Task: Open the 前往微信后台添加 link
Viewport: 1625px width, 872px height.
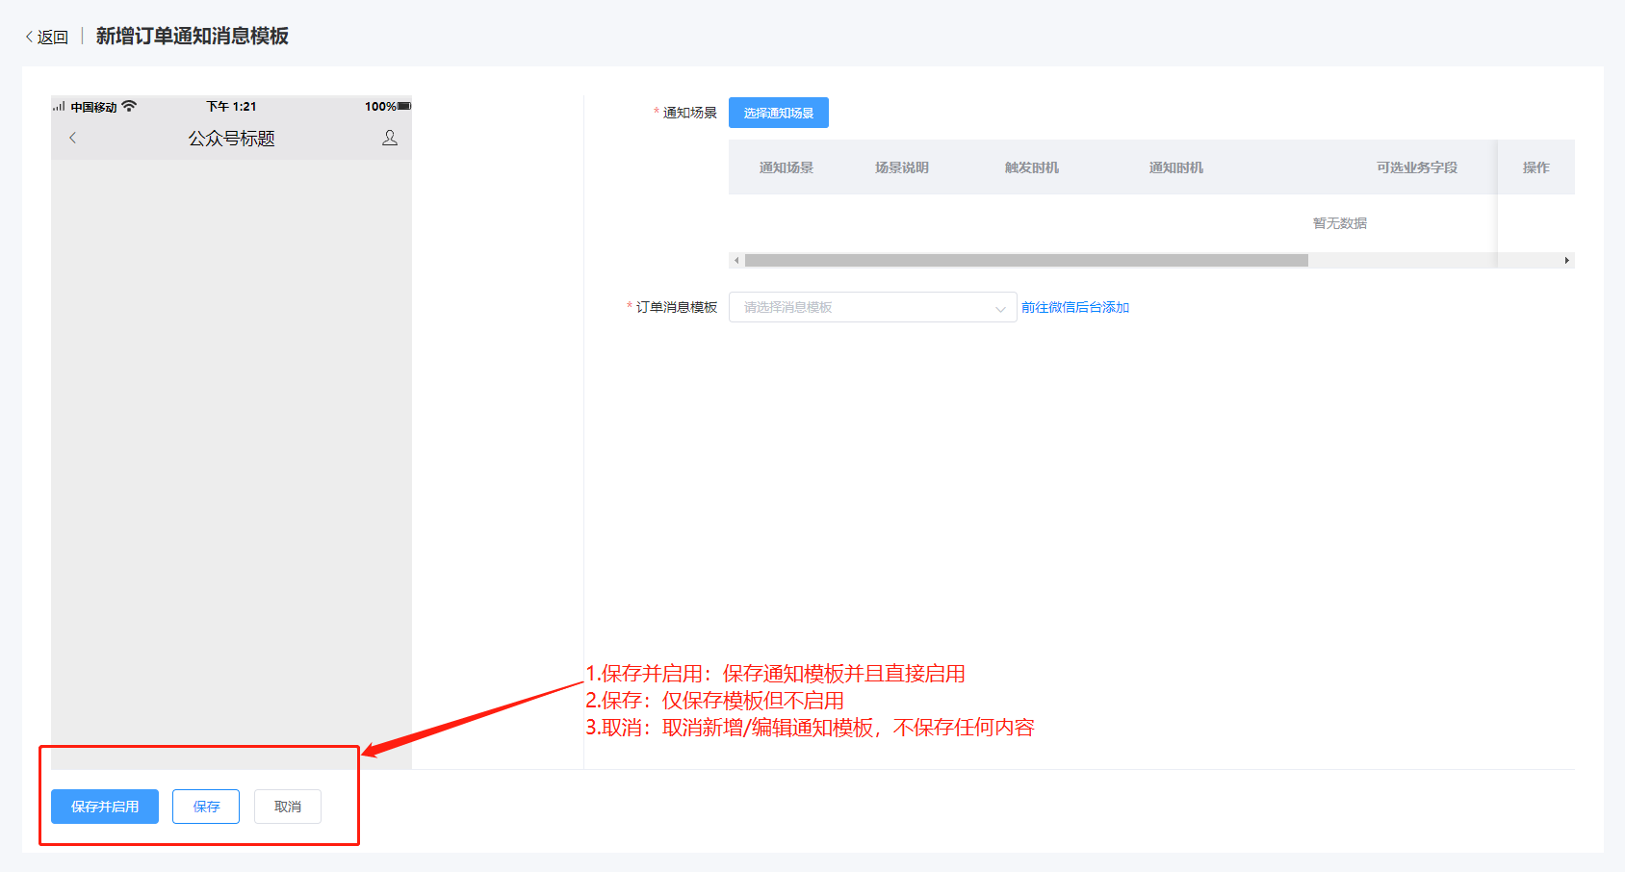Action: click(x=1074, y=307)
